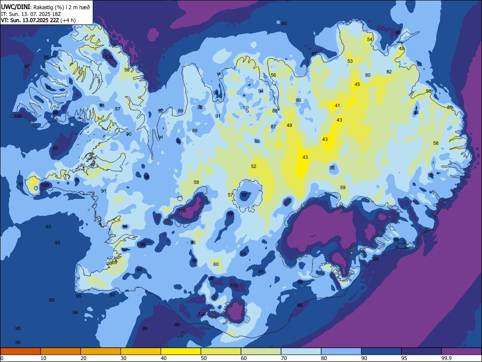Click the light blue 80-90 legend swatch
Screen dimensions: 482x362
[x=341, y=351]
